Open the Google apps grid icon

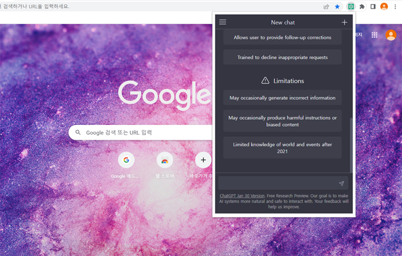click(374, 35)
